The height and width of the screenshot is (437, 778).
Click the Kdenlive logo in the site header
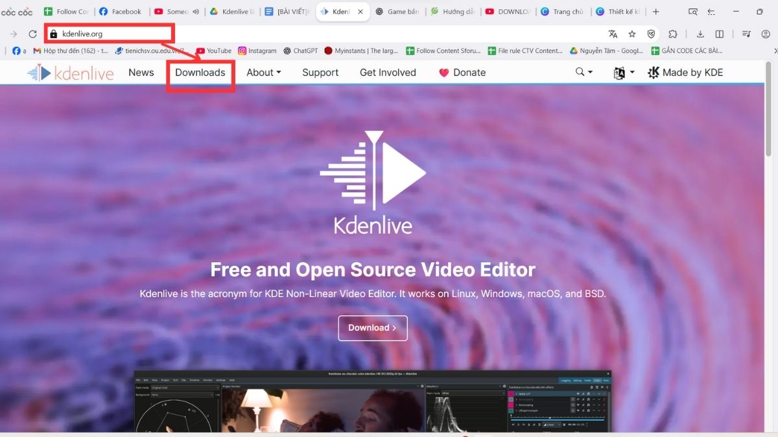[70, 73]
